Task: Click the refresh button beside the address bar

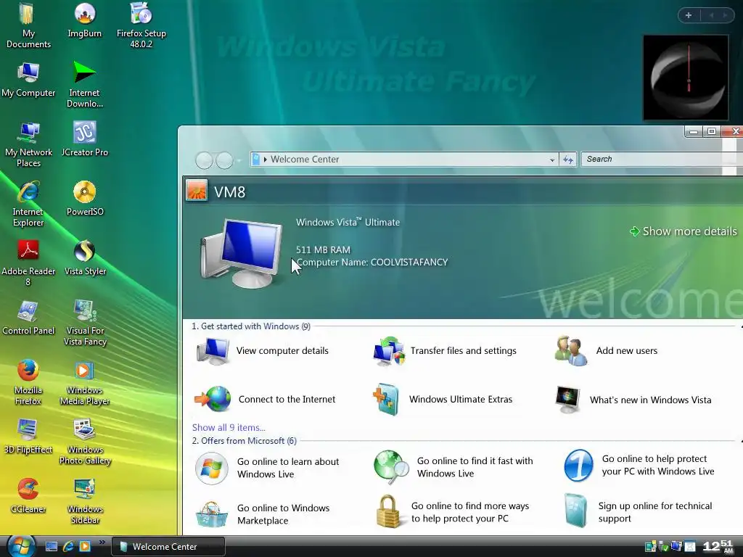Action: 568,160
